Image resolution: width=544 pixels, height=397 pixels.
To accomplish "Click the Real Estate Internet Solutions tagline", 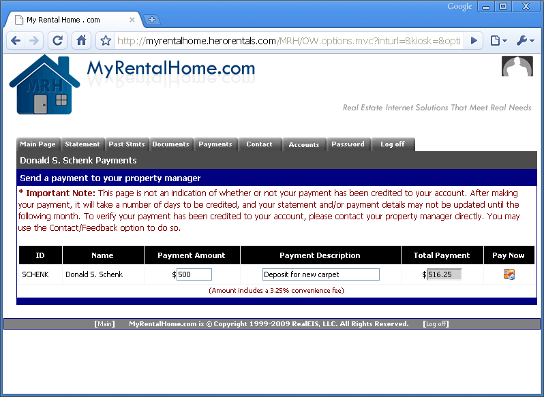I will [x=437, y=108].
